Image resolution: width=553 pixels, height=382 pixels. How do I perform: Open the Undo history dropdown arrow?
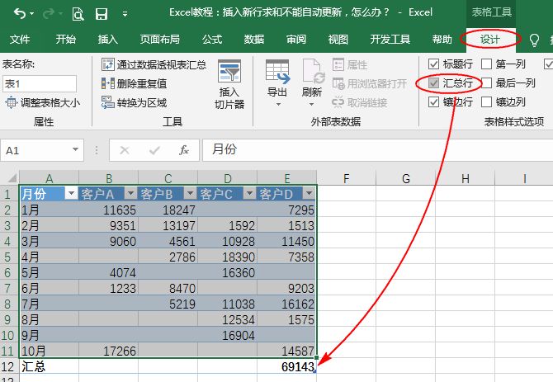click(x=32, y=14)
